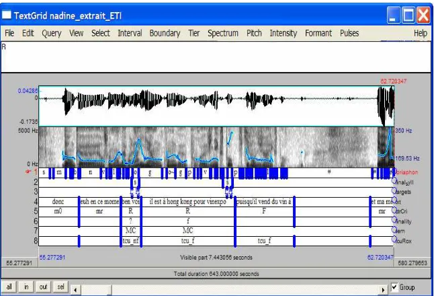Open the Help menu
Screen dimensions: 434x296
(421, 33)
